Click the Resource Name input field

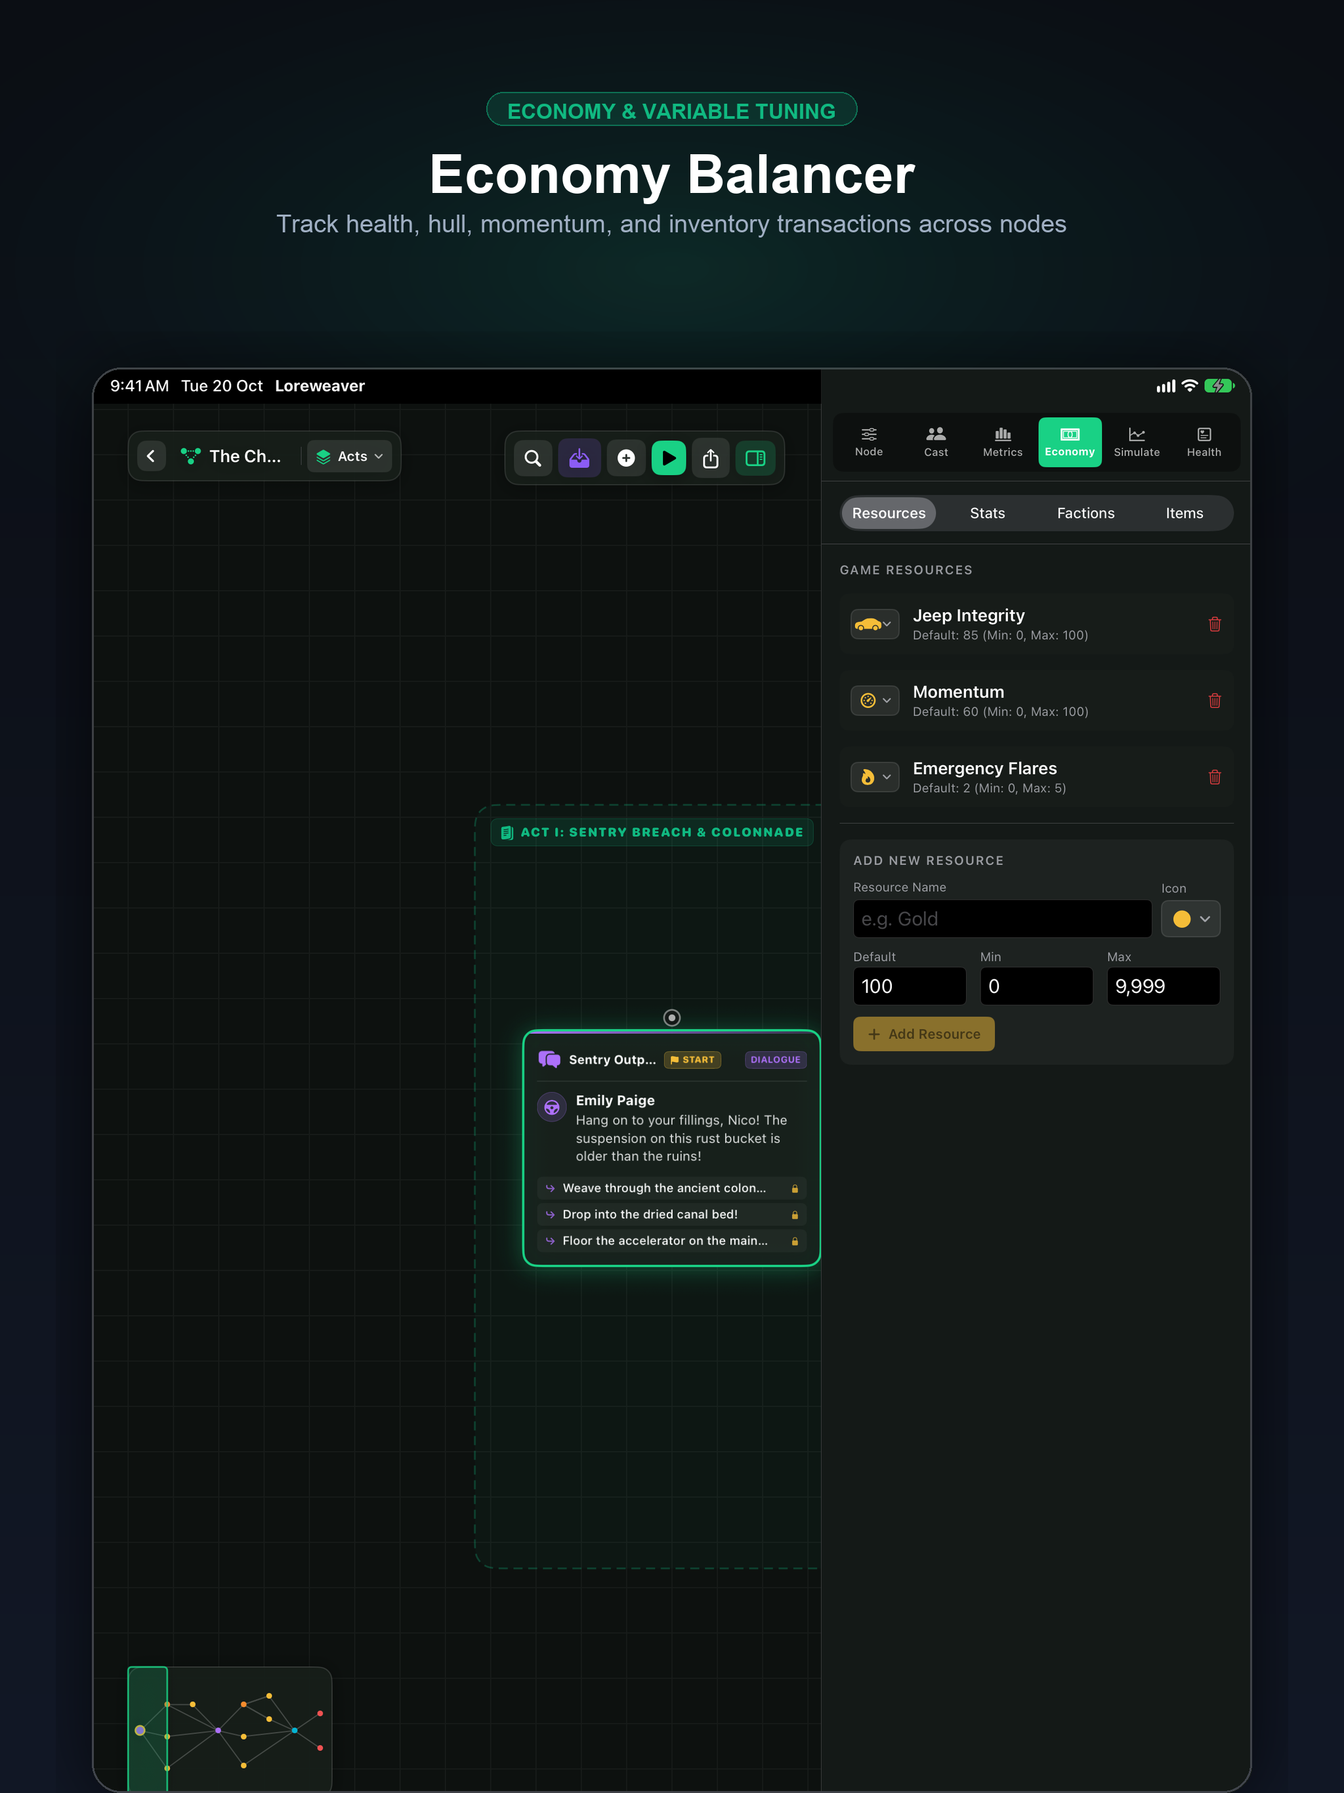click(x=1002, y=918)
